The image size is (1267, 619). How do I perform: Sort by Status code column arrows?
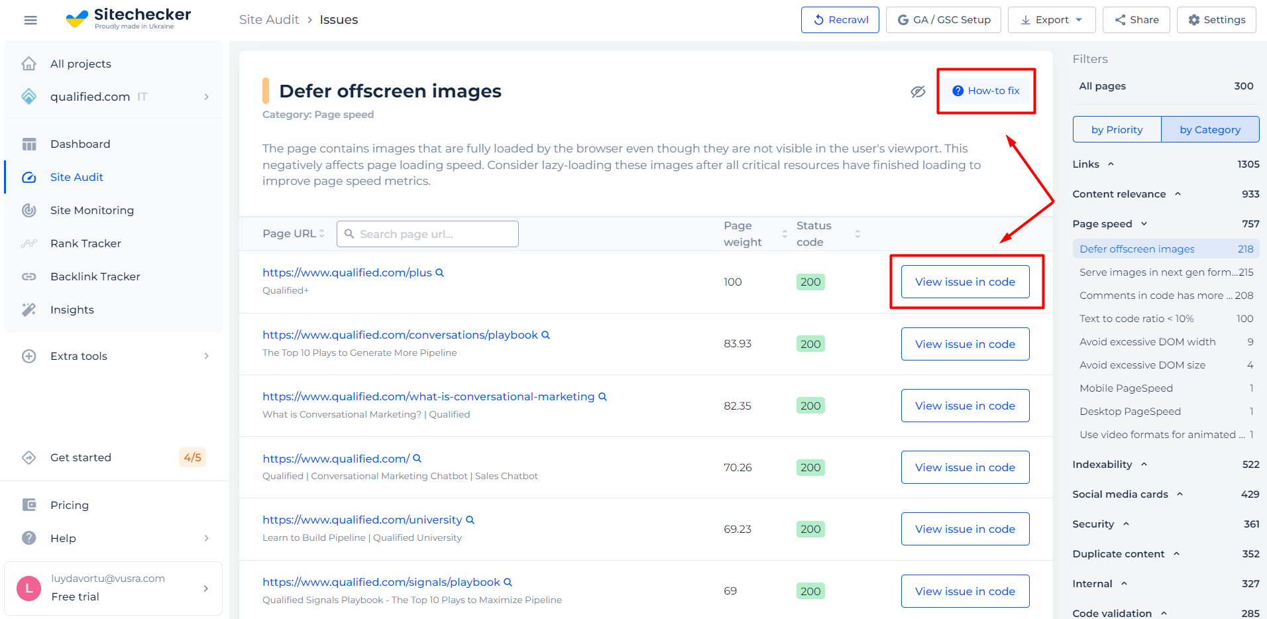[857, 234]
